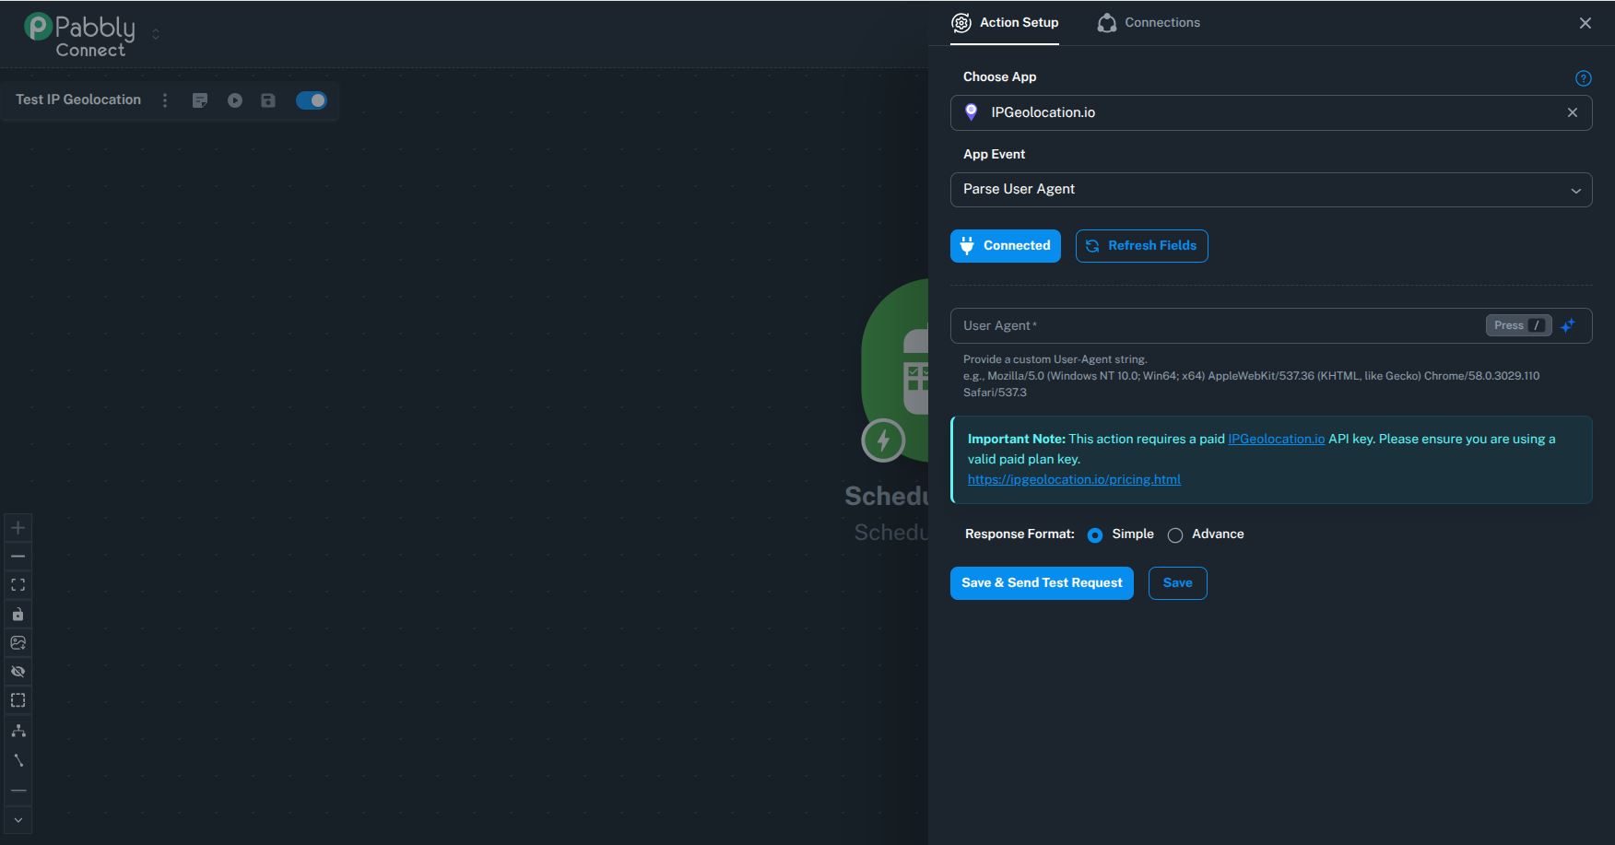Image resolution: width=1615 pixels, height=845 pixels.
Task: Click the Choose App field with IPGeolocation.io
Action: (1271, 112)
